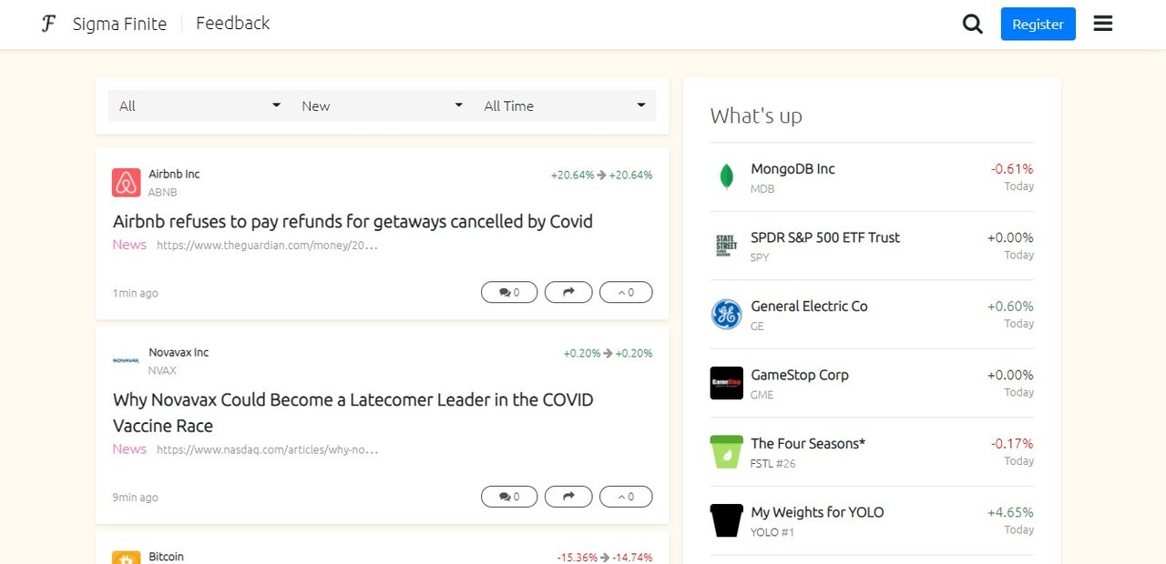Viewport: 1166px width, 564px height.
Task: Click the Sigma Finite F logo icon
Action: [49, 24]
